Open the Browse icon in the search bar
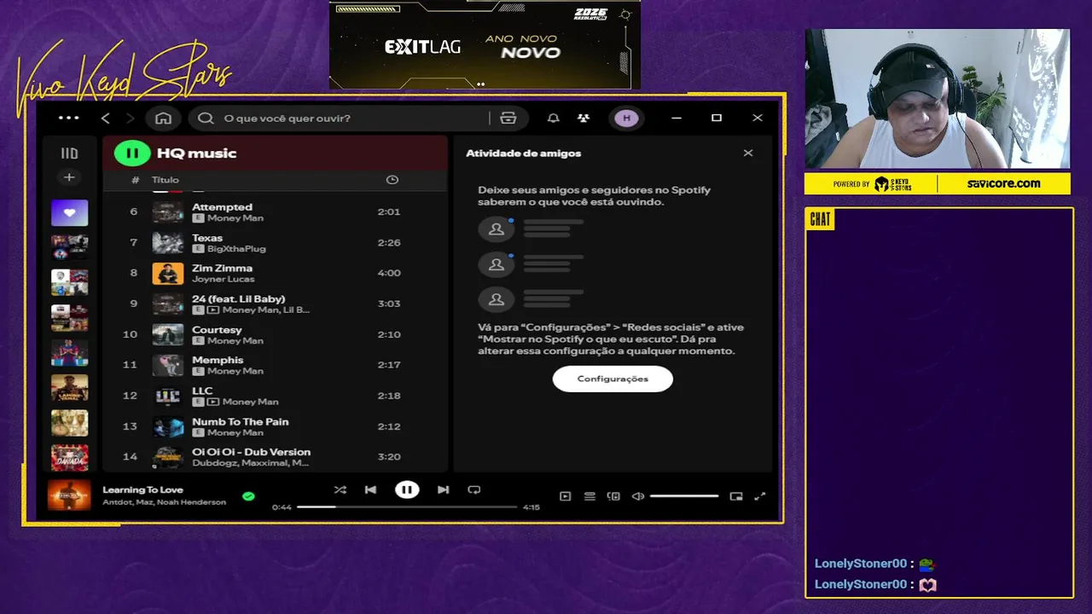Viewport: 1092px width, 614px height. (508, 118)
